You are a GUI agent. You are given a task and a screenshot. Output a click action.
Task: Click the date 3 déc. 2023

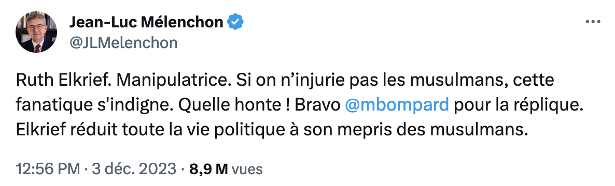[134, 169]
